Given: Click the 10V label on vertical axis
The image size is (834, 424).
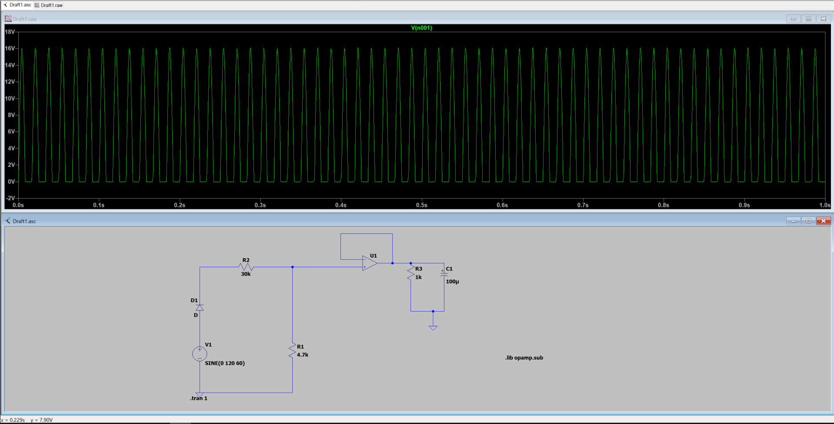Looking at the screenshot, I should [x=10, y=99].
